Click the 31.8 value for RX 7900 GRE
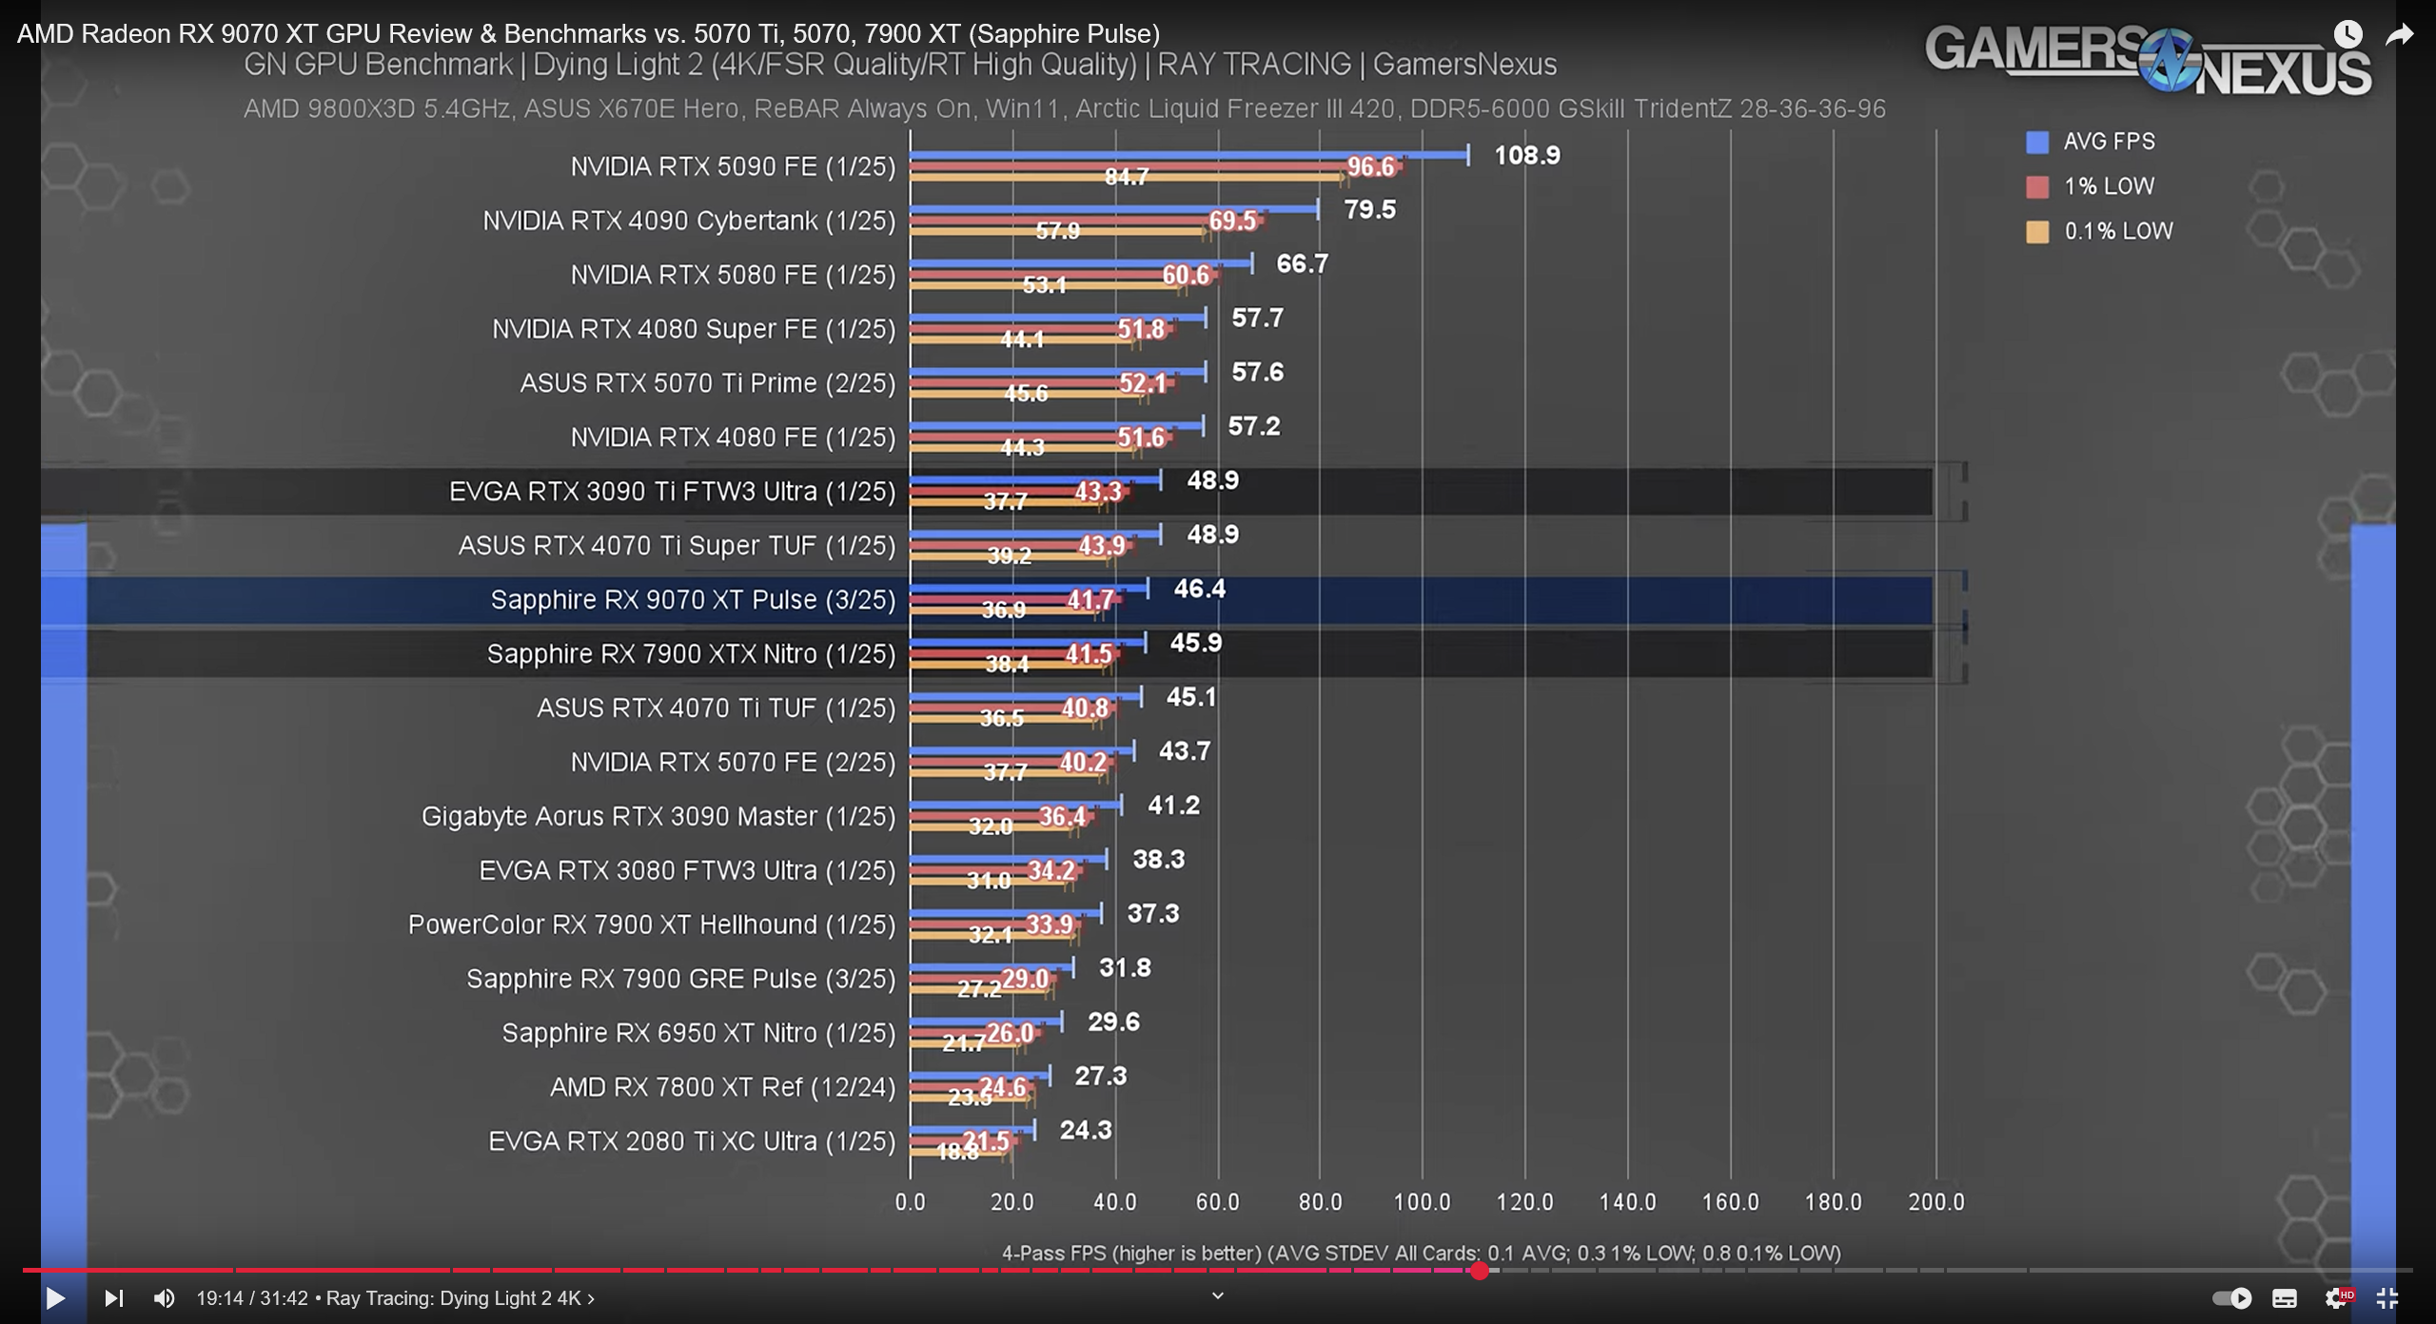This screenshot has width=2436, height=1324. click(x=1125, y=968)
